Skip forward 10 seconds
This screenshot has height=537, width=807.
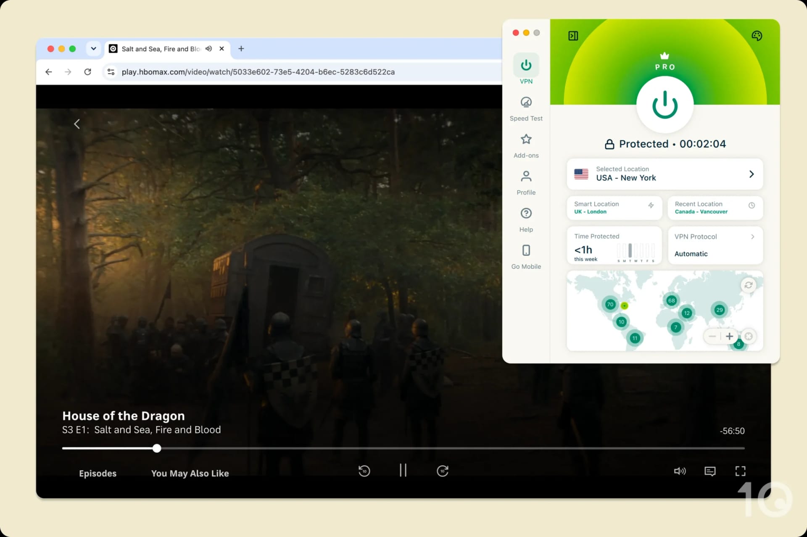coord(443,471)
